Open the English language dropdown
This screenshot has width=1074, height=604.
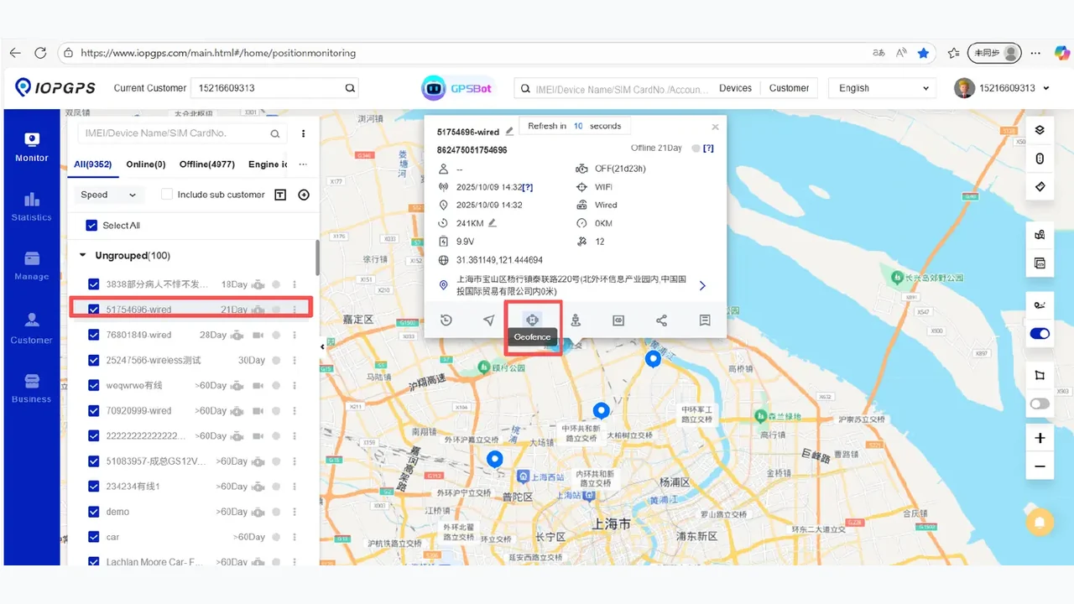point(884,88)
